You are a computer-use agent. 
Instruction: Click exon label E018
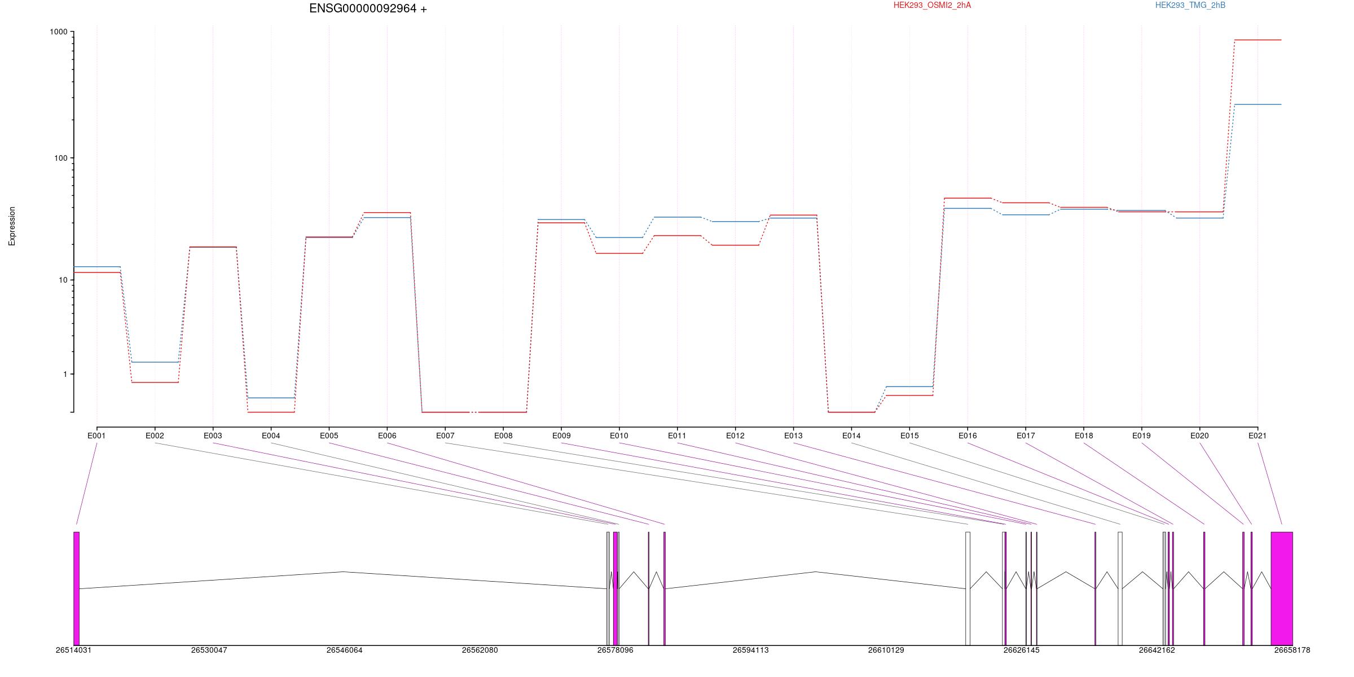1084,436
